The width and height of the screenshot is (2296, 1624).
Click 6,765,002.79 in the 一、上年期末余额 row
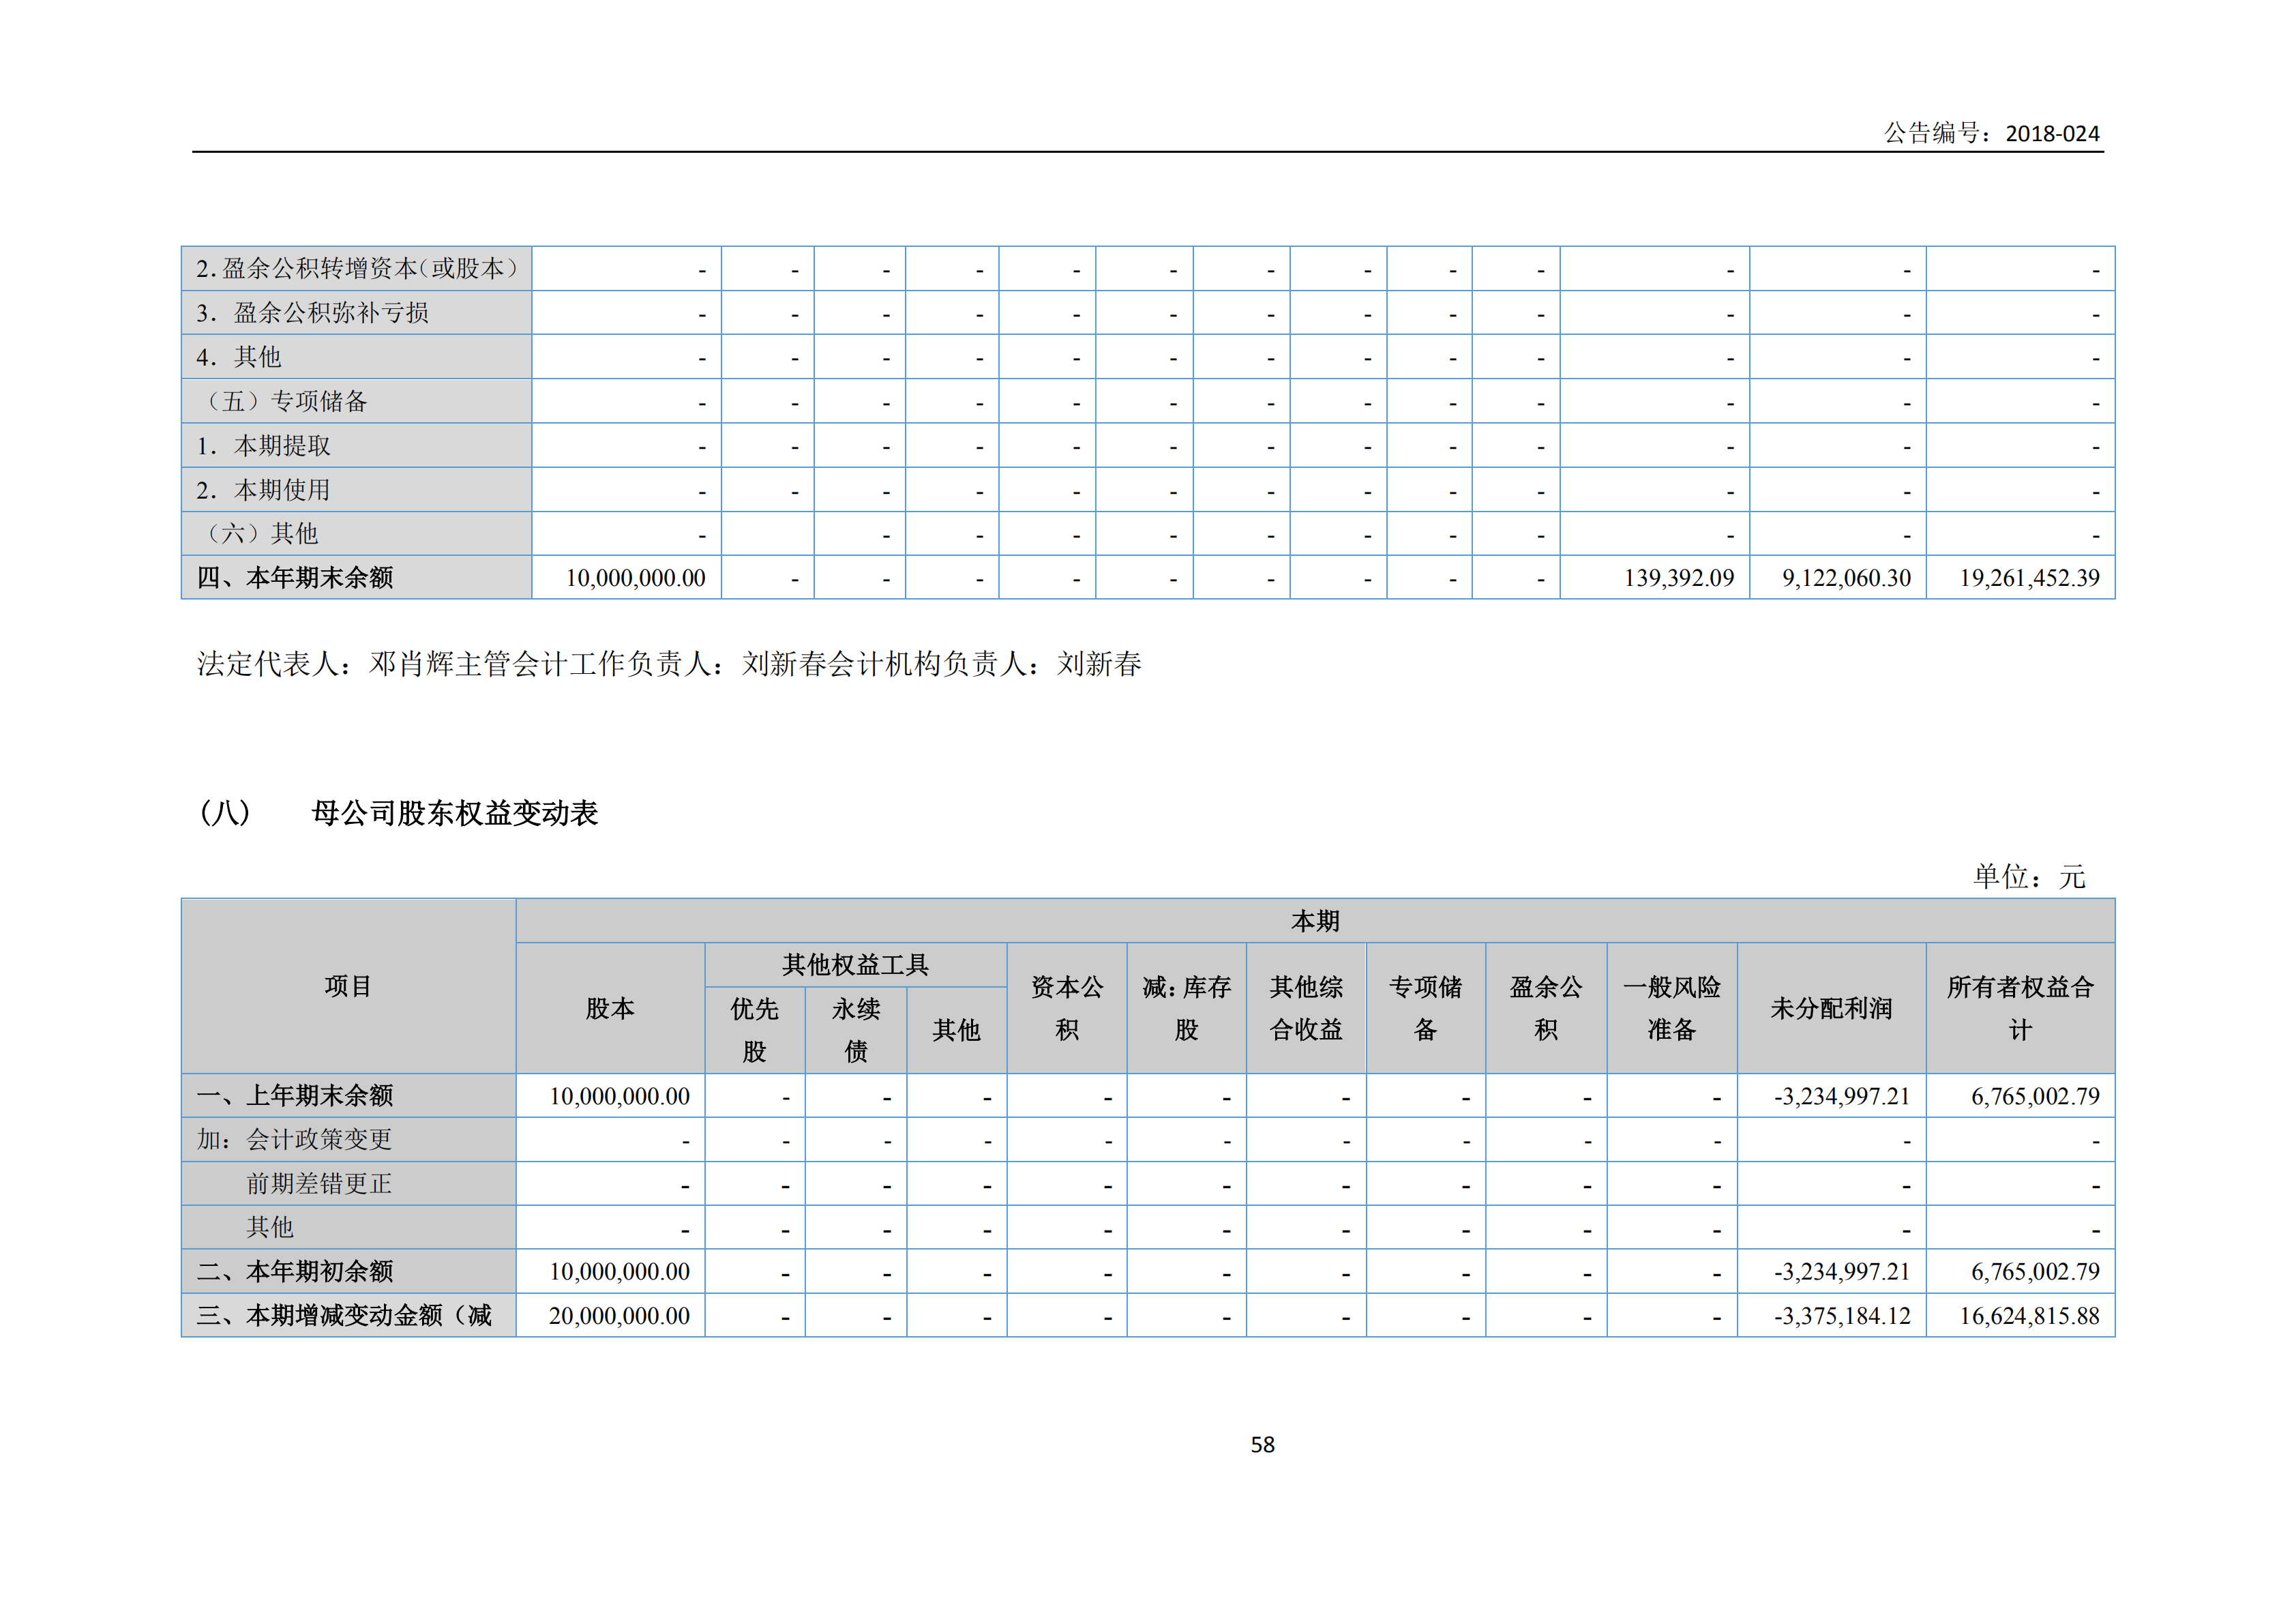point(2035,1096)
